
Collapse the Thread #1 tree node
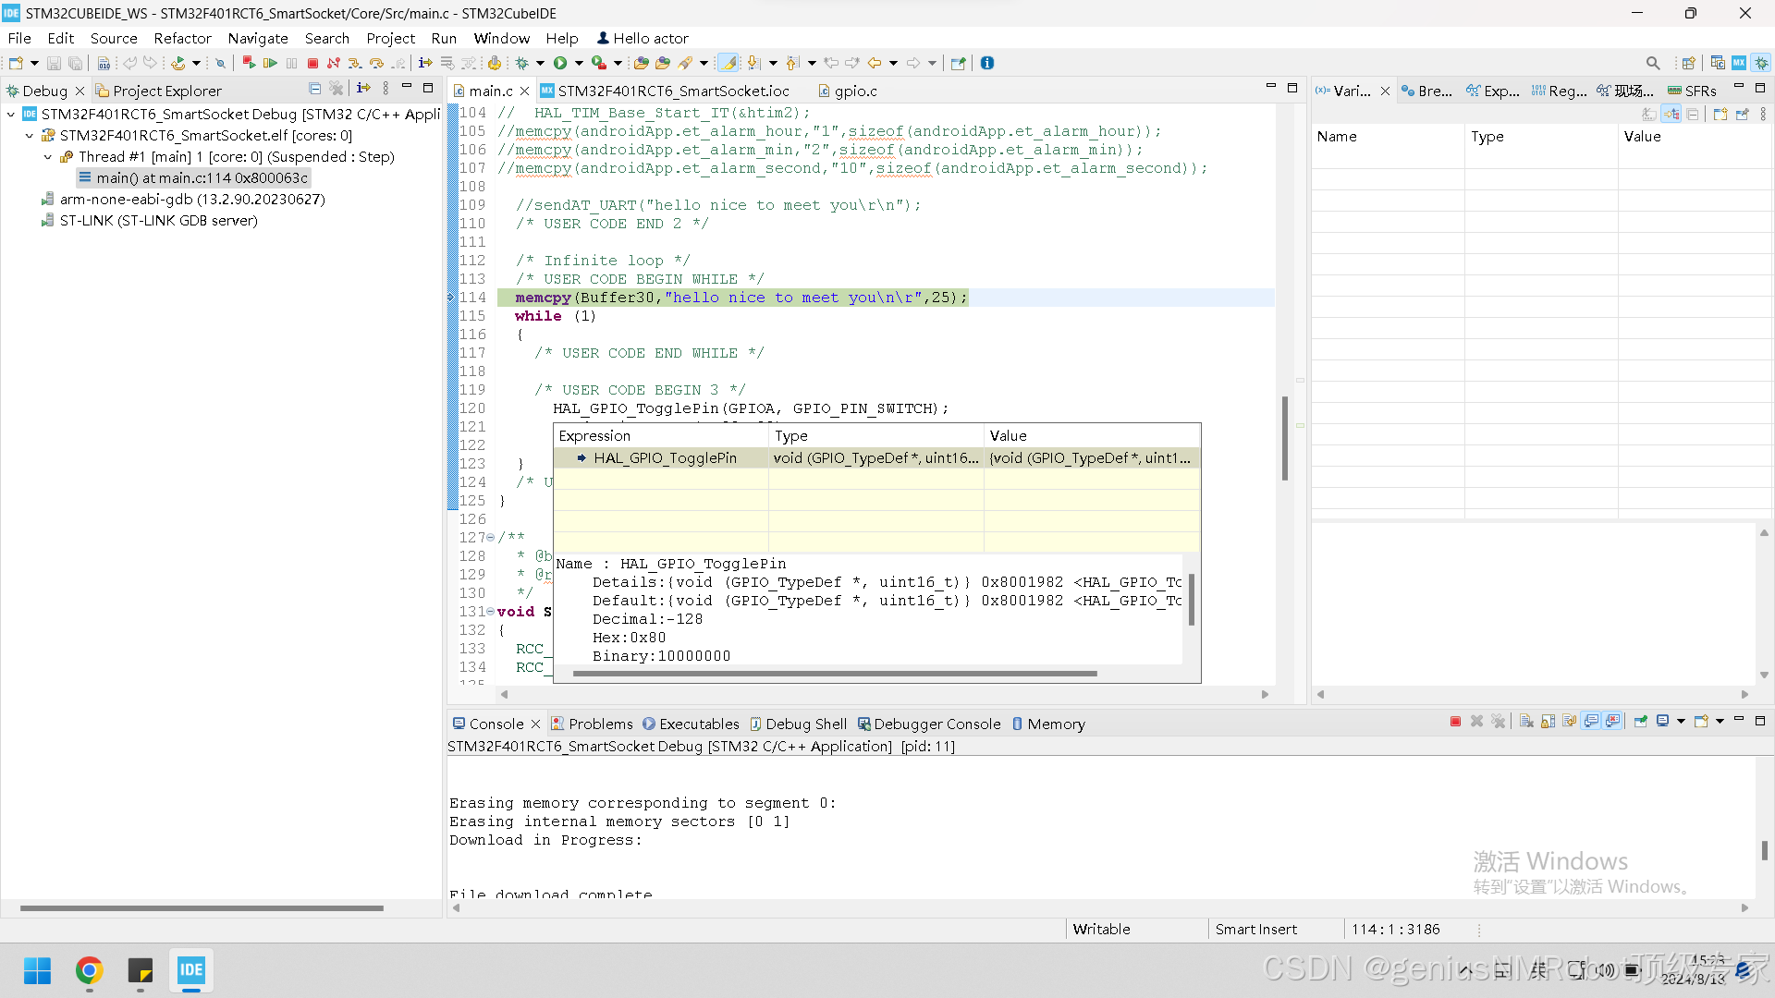click(x=48, y=157)
